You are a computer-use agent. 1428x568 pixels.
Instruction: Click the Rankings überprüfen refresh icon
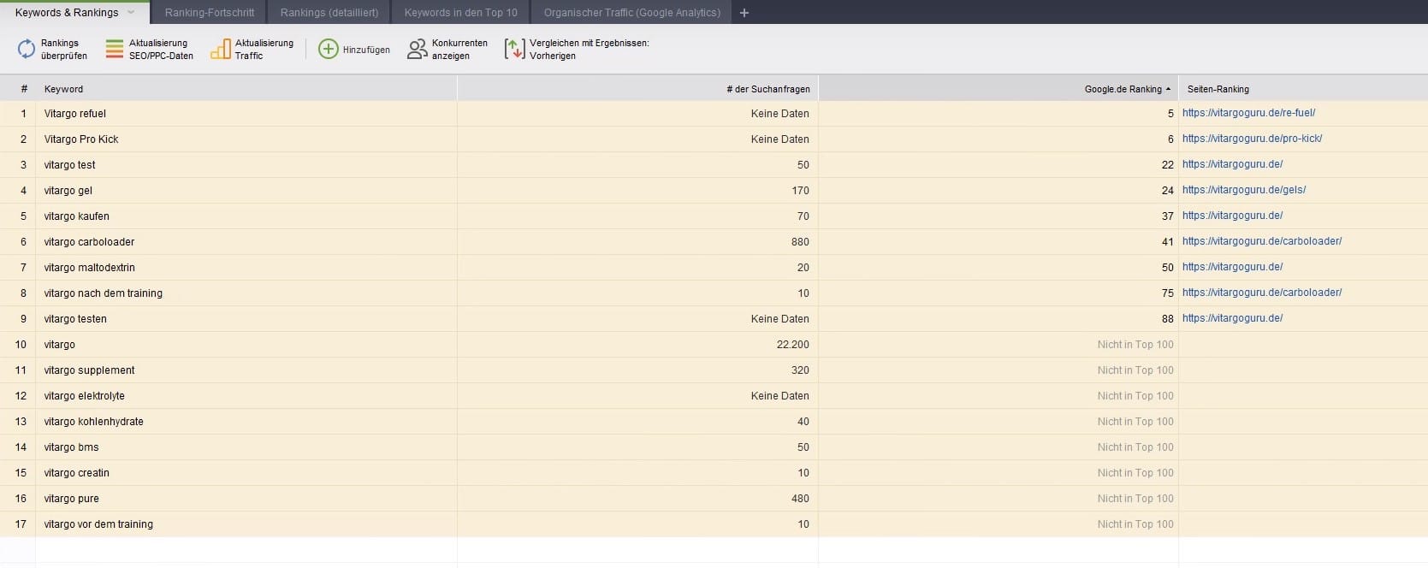pos(27,50)
